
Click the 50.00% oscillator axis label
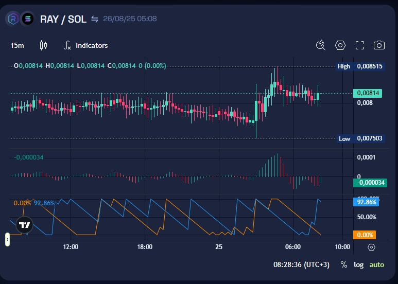click(x=367, y=217)
